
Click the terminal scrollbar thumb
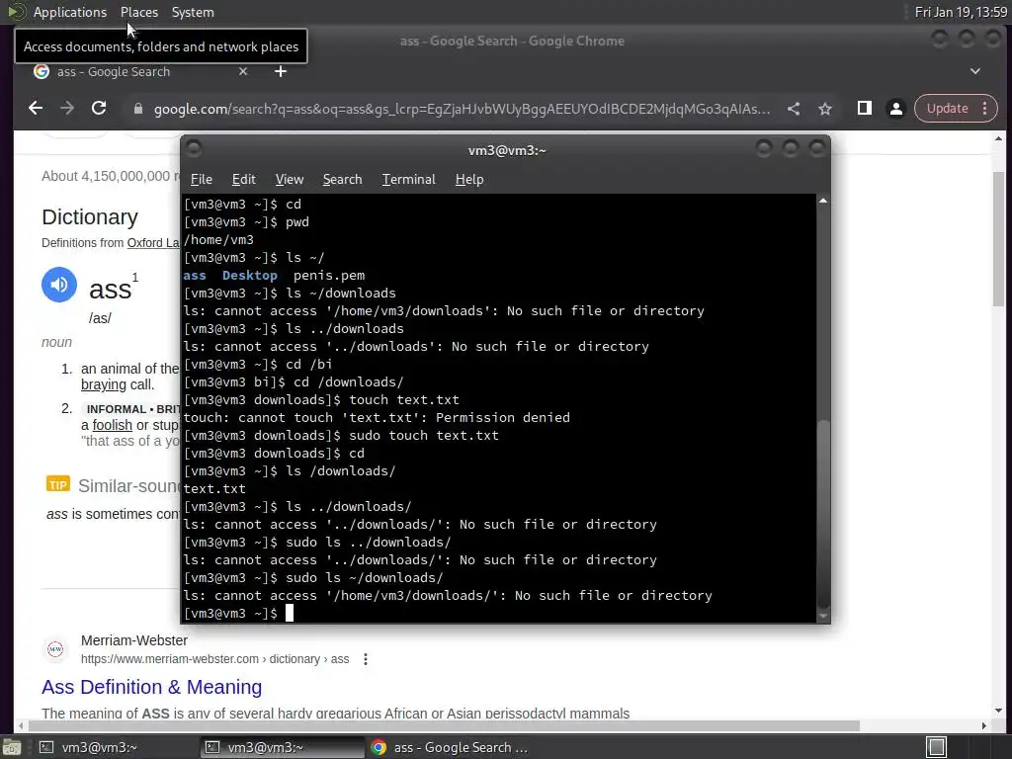coord(823,513)
